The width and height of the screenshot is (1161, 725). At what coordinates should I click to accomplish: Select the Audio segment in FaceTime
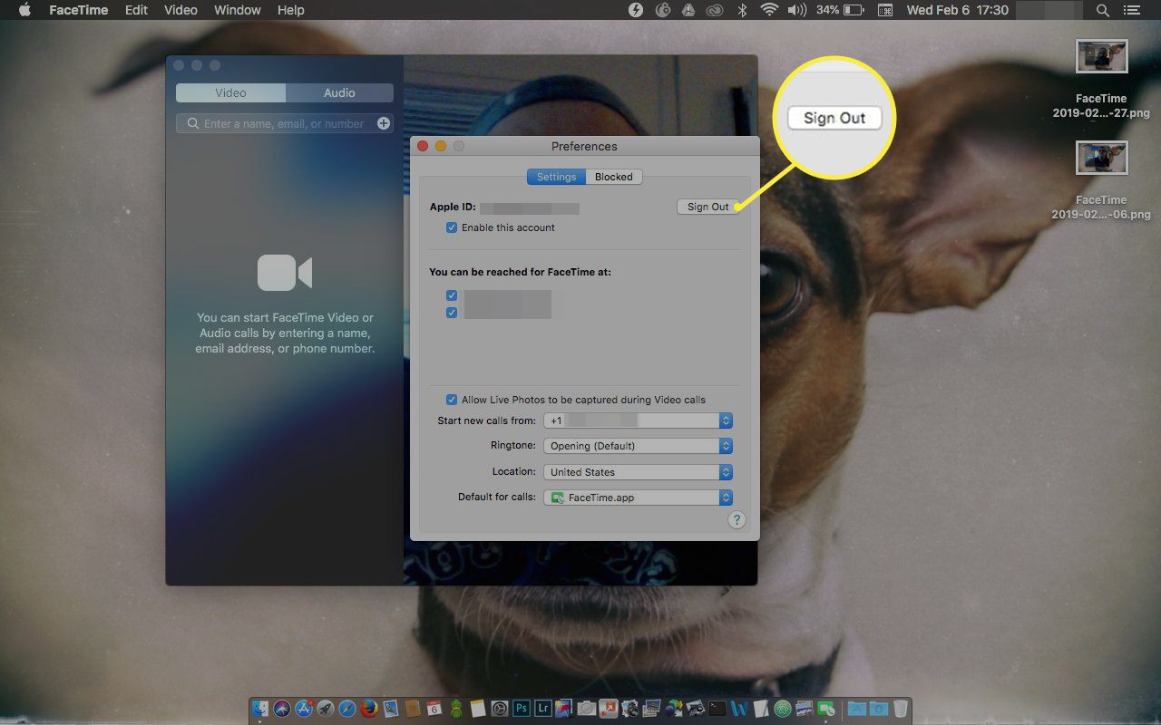click(x=339, y=92)
